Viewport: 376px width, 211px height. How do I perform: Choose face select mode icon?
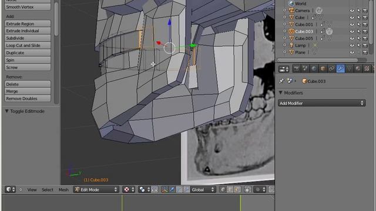point(237,190)
